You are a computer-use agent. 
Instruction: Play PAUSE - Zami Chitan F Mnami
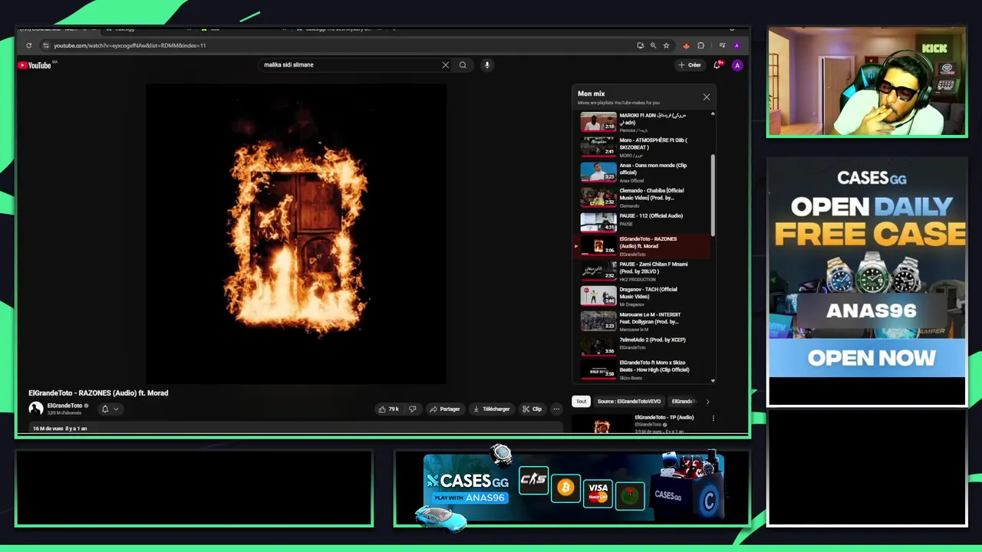coord(643,271)
